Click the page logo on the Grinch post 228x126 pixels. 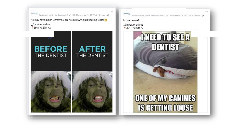coord(34,14)
